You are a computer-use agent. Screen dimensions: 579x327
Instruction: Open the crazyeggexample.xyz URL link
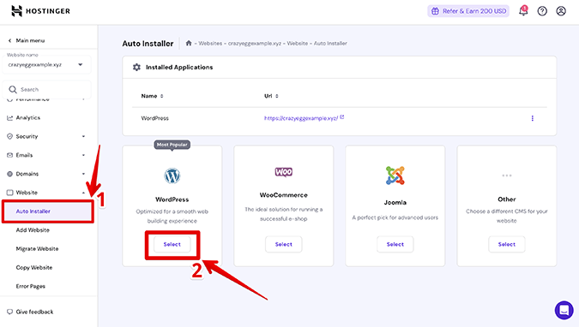(300, 118)
